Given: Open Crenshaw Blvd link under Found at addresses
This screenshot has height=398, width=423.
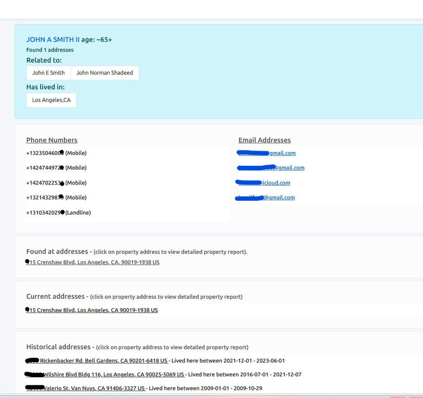Looking at the screenshot, I should (94, 262).
